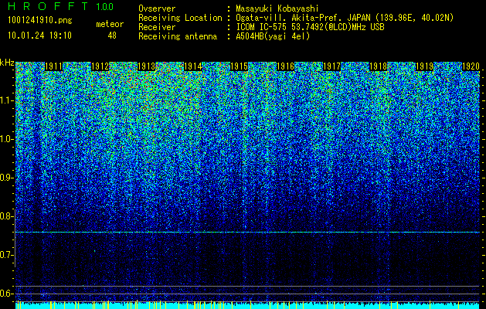Viewport: 486px width, 309px height.
Task: Click the 1917 time marker
Action: click(x=331, y=66)
